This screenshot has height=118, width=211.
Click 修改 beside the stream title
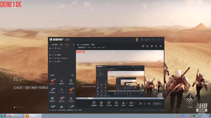tap(93, 45)
